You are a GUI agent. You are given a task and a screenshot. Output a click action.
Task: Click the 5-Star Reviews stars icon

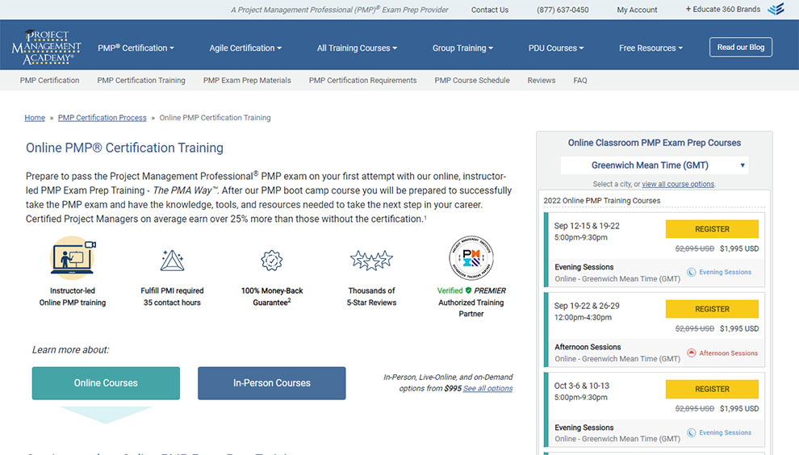click(371, 260)
